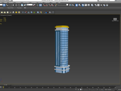
Task: Click the four colored dots icon
Action: (x=41, y=12)
